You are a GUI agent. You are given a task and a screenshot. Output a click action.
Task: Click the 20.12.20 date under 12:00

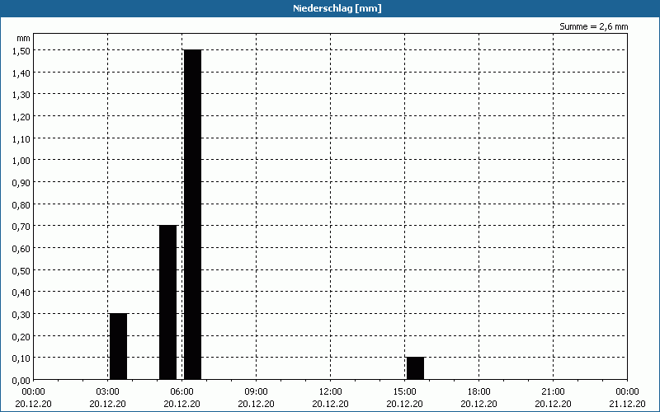331,404
